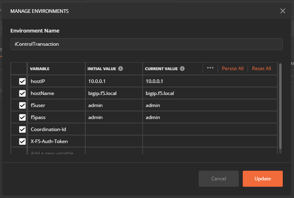This screenshot has height=198, width=294.
Task: Click the Cancel button
Action: 219,178
